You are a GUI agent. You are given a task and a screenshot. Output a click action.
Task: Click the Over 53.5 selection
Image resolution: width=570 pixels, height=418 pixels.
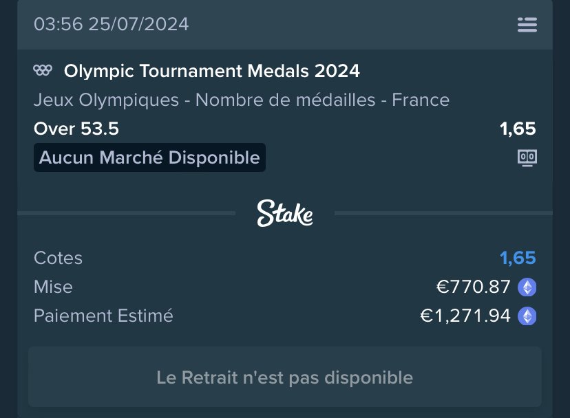(76, 129)
